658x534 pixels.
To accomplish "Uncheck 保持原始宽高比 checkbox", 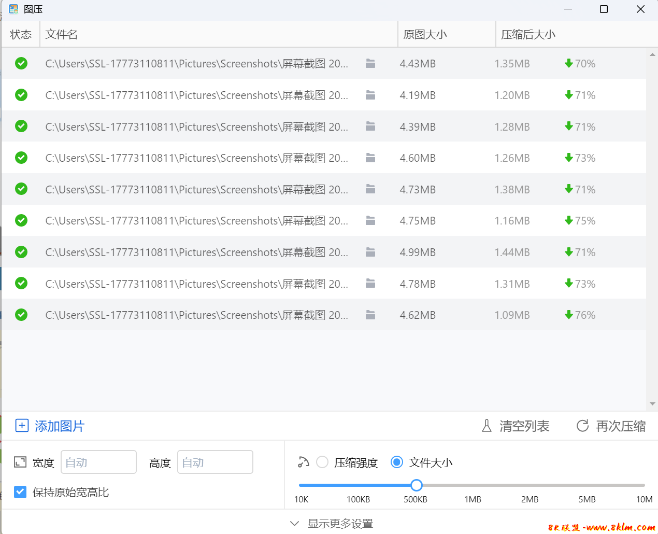I will click(20, 492).
